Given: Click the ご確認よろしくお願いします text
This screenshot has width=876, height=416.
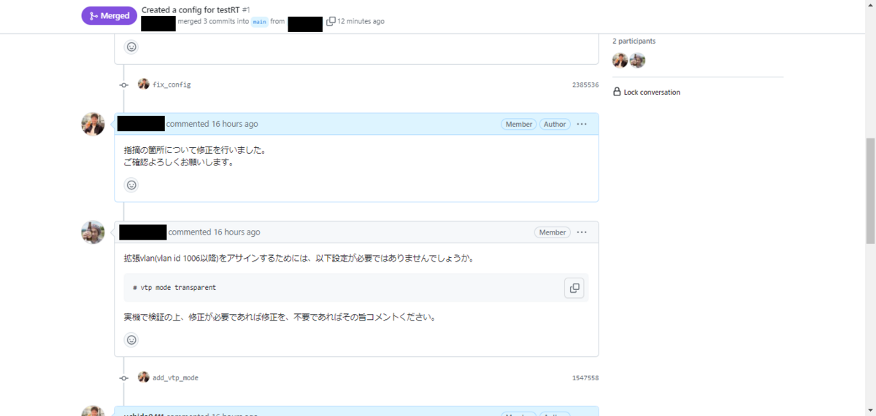Looking at the screenshot, I should 179,162.
